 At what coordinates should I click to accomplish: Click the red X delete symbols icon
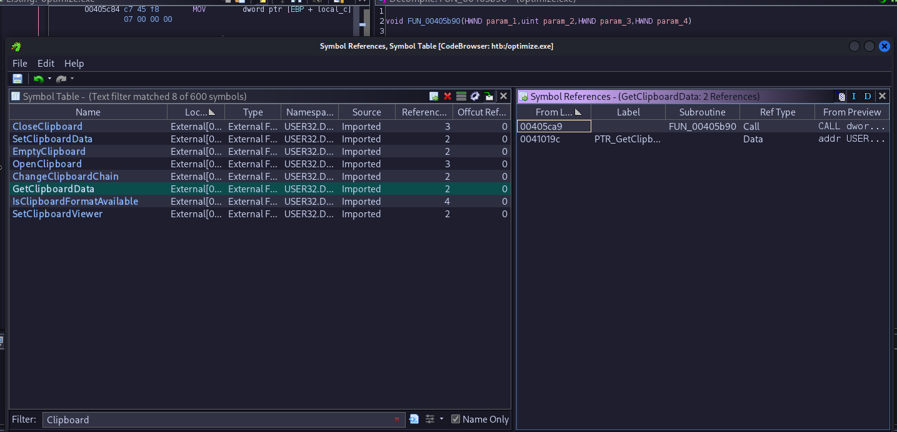tap(448, 96)
